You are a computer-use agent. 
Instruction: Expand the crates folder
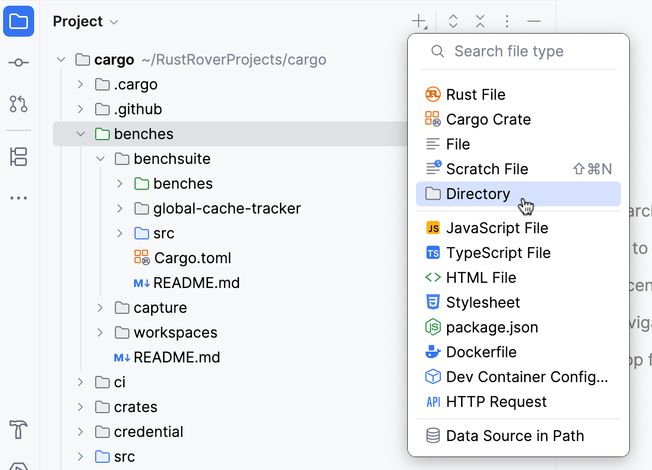[81, 407]
